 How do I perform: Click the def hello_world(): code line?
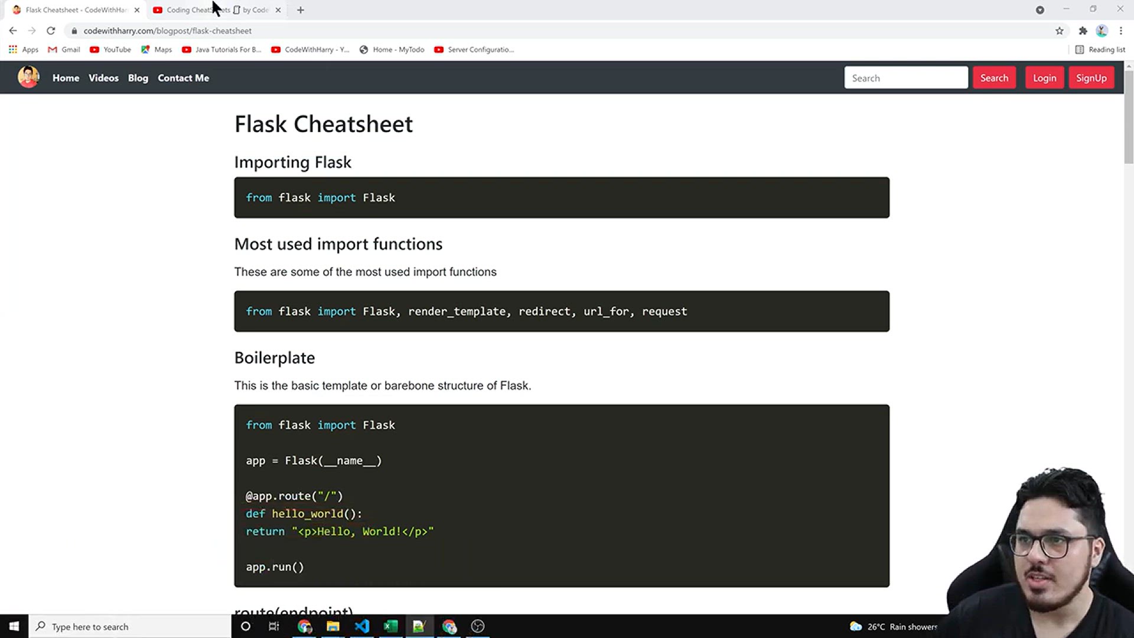coord(304,514)
